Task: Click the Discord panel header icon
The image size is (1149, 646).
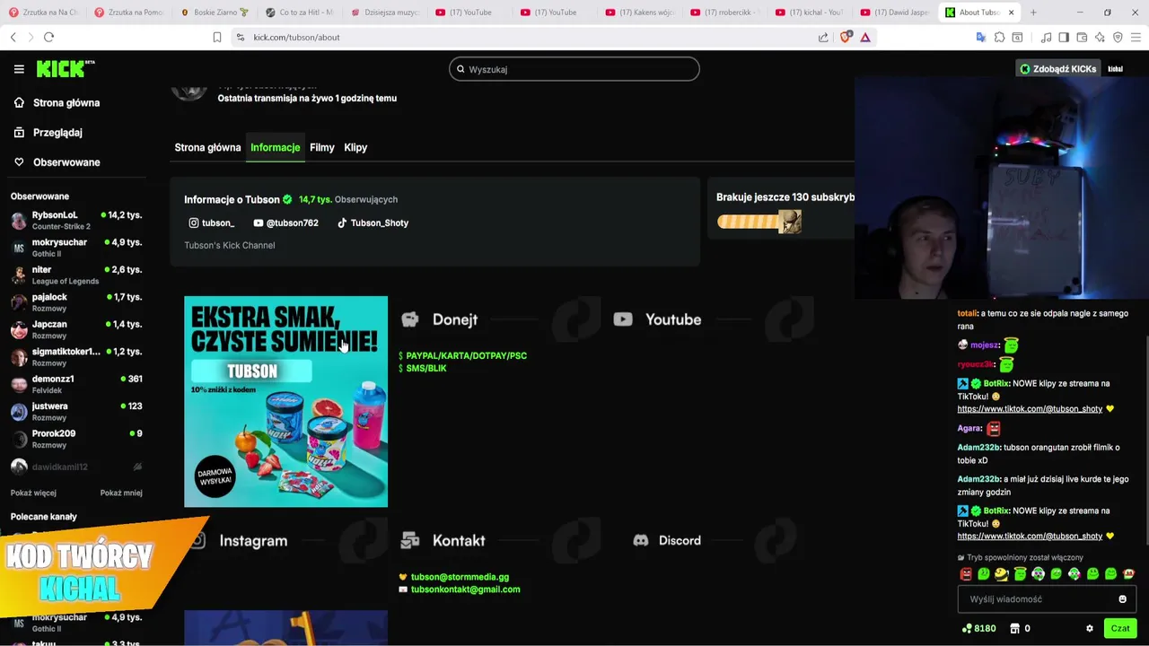Action: coord(641,540)
